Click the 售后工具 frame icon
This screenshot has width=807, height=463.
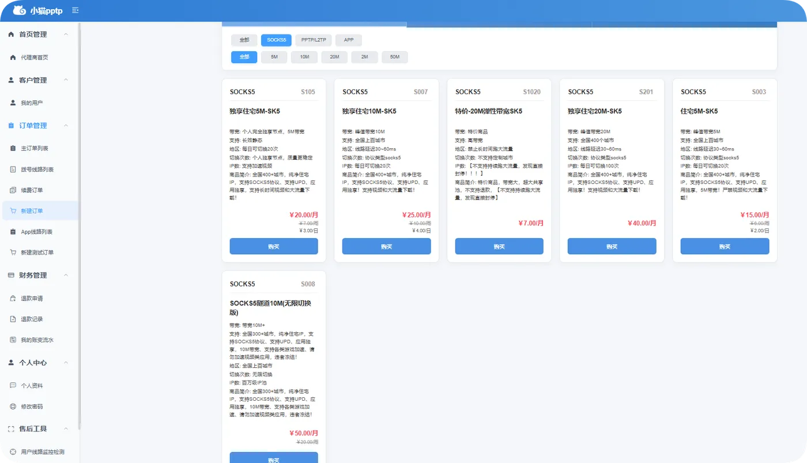pos(11,429)
